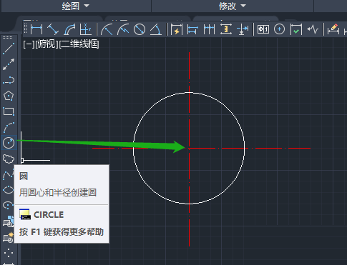Select the Line tool in draw toolbar
The width and height of the screenshot is (347, 265).
point(9,49)
